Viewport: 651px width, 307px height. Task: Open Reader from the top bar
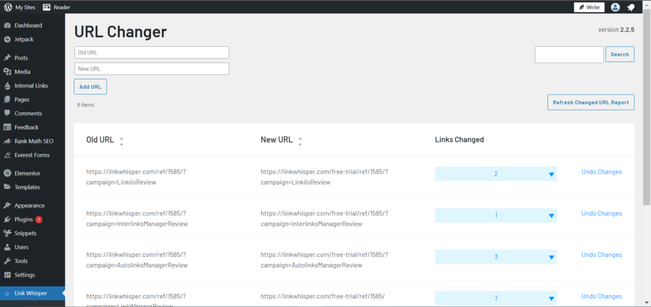tap(57, 7)
